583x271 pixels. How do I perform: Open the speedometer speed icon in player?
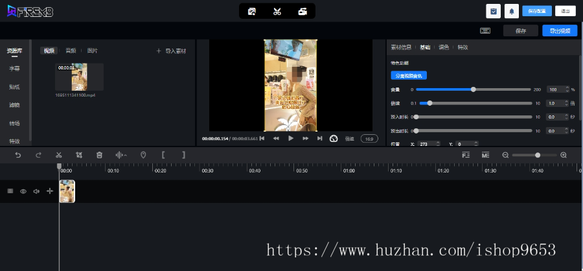tap(334, 139)
